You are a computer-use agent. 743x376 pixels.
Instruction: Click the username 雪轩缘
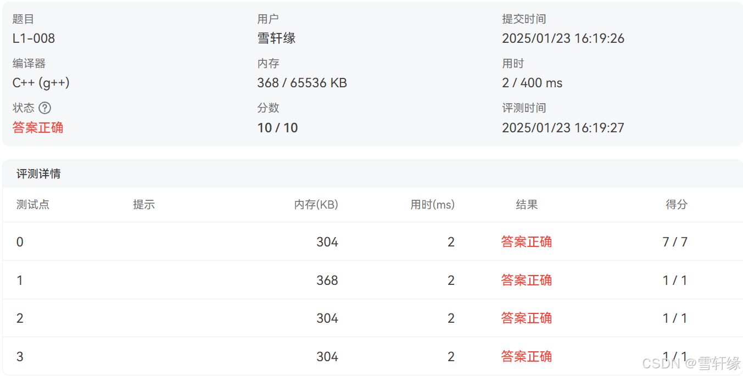pos(275,38)
